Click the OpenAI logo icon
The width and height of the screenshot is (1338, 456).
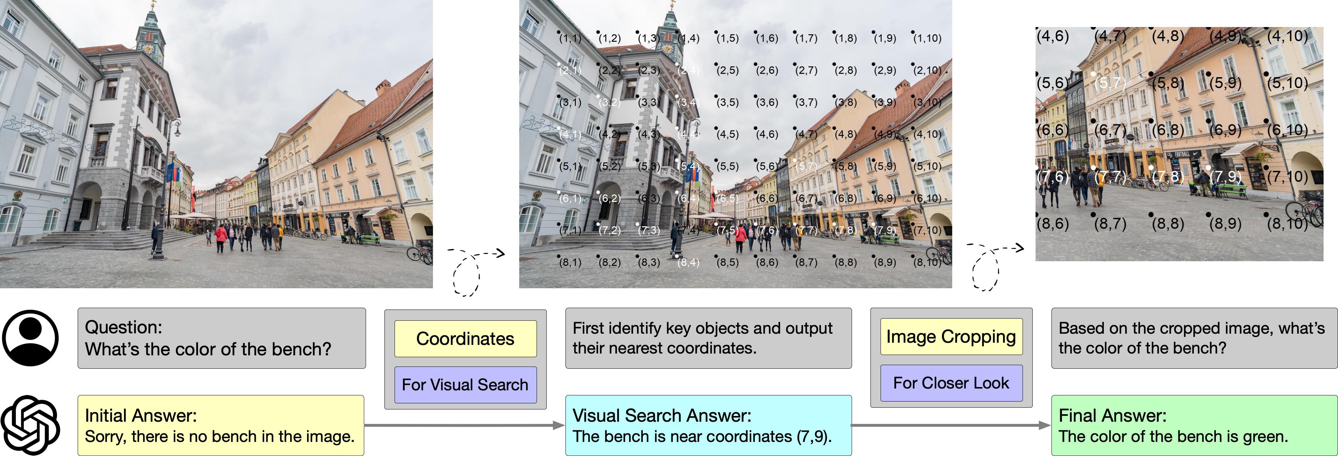30,425
